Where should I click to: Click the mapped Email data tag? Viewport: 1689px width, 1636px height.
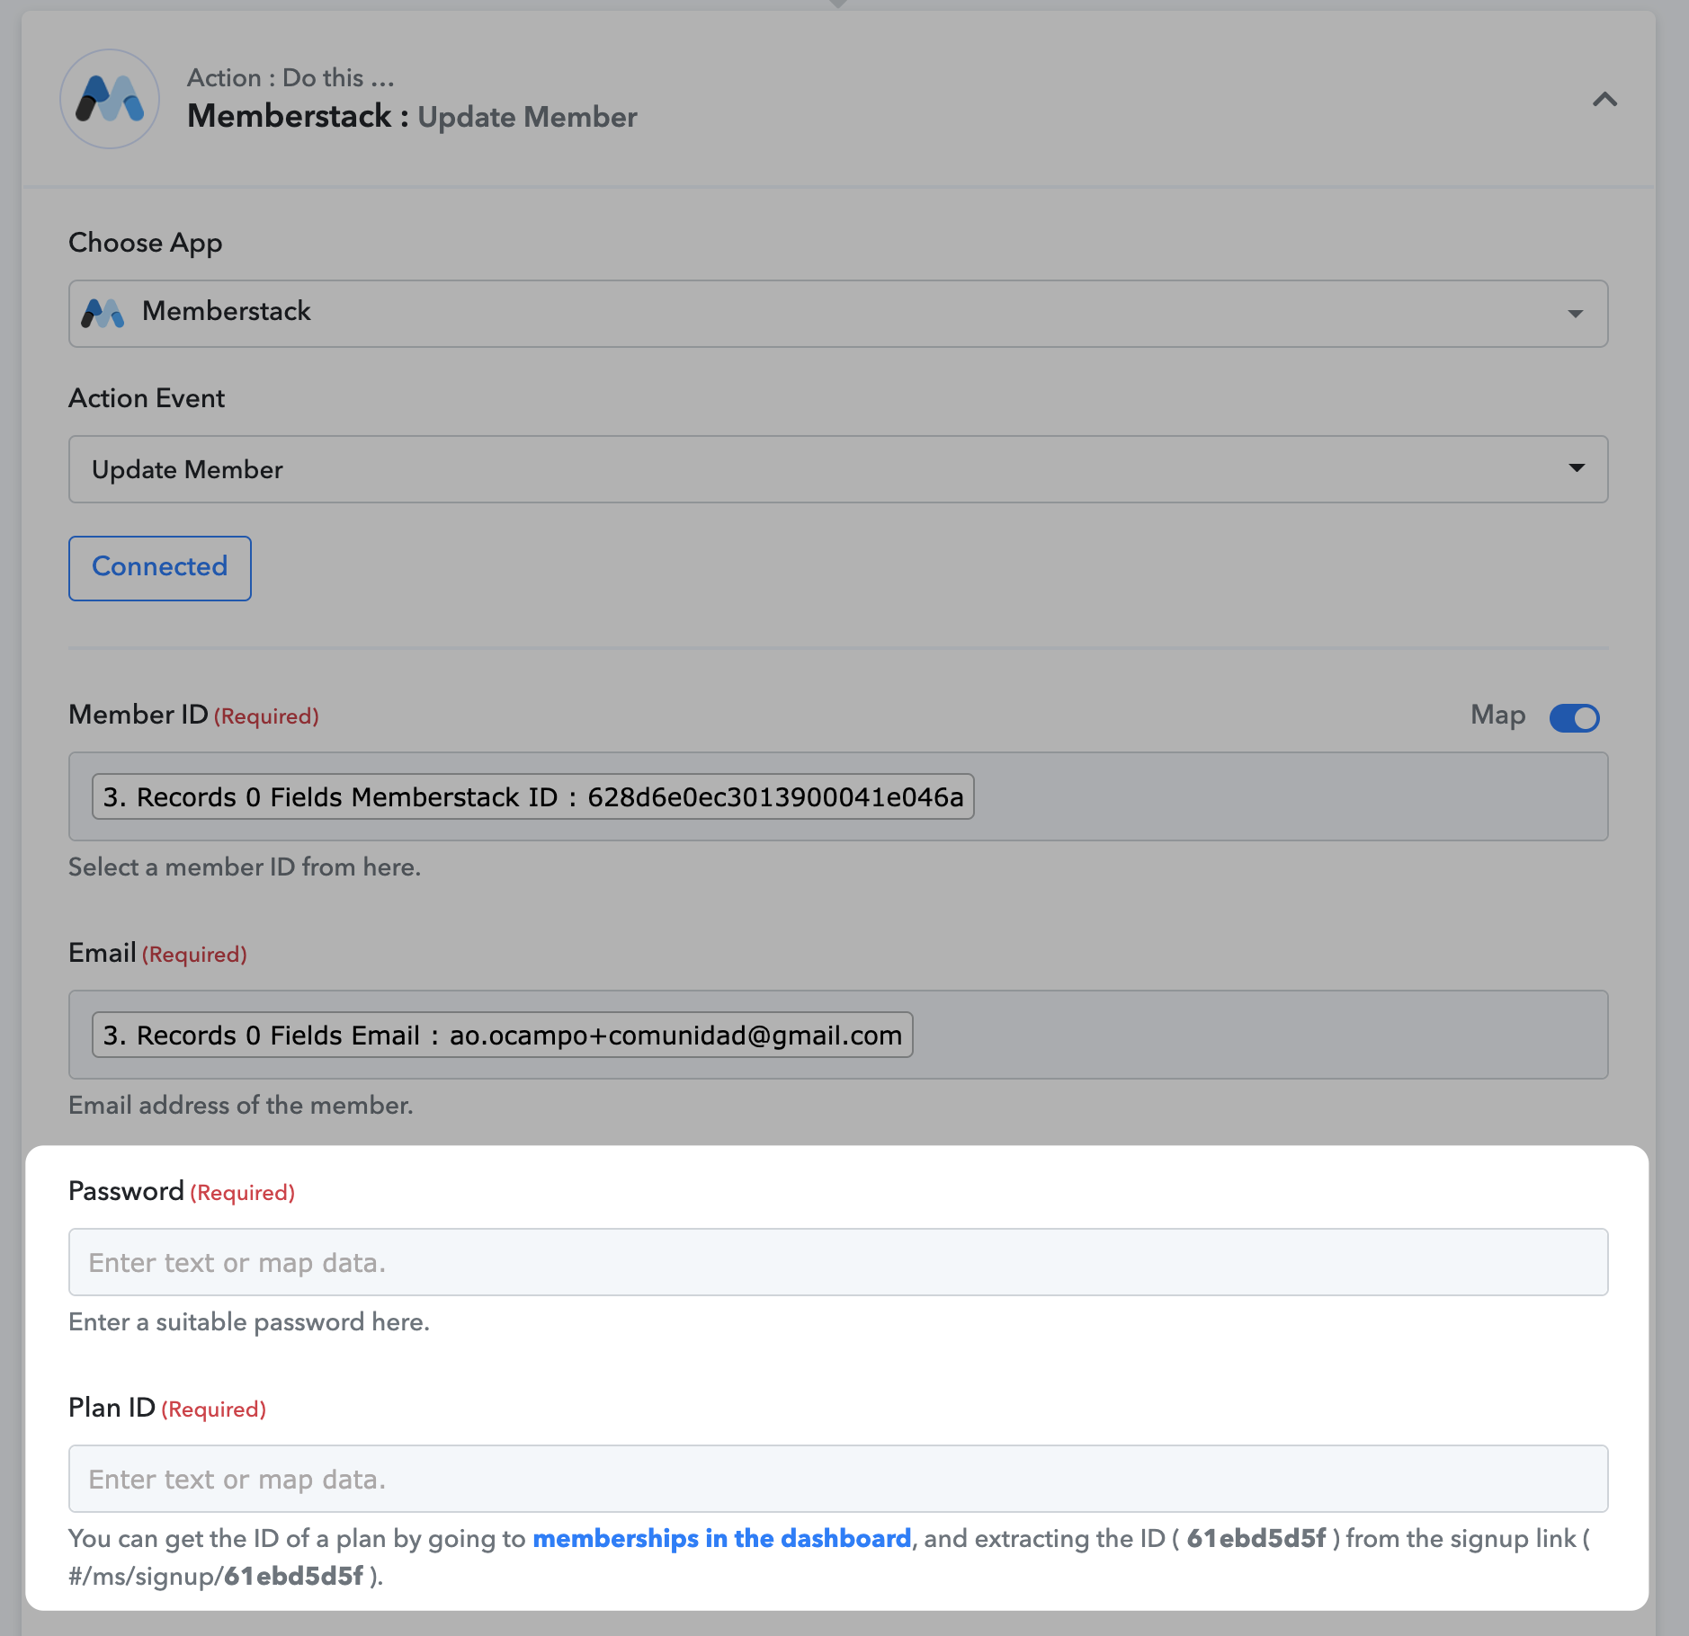[503, 1035]
